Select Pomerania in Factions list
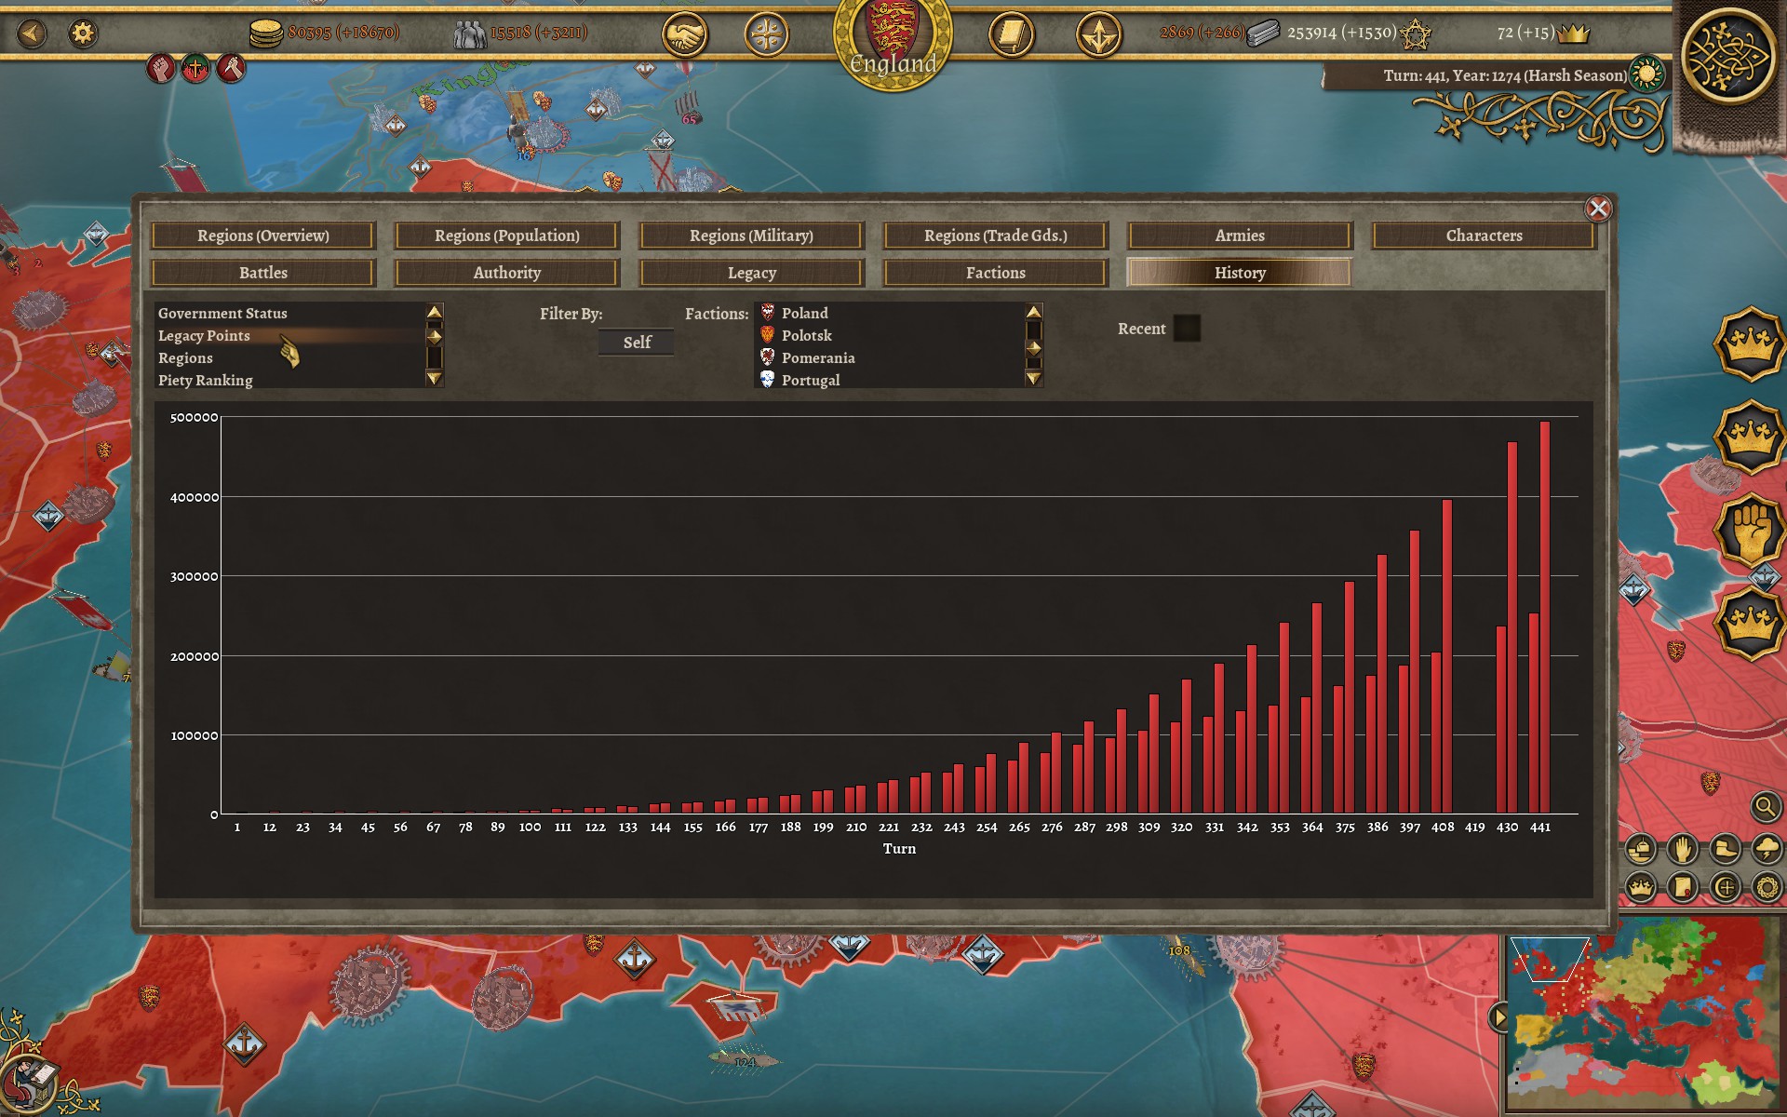This screenshot has height=1117, width=1787. click(889, 358)
